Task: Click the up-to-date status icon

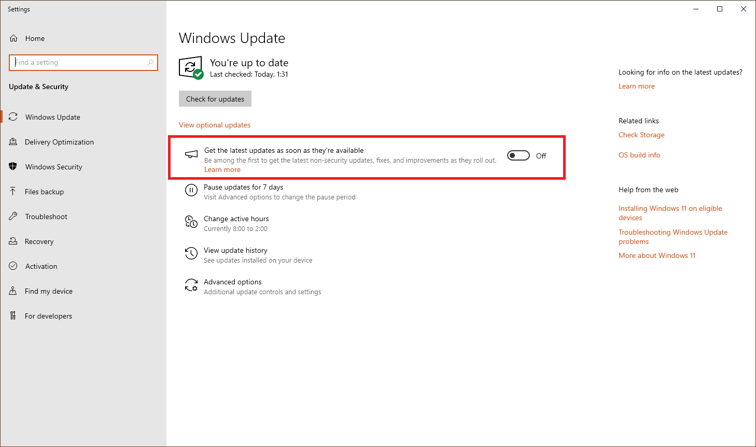Action: click(x=191, y=68)
